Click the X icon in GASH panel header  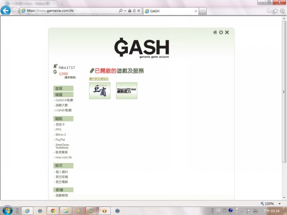tap(227, 32)
